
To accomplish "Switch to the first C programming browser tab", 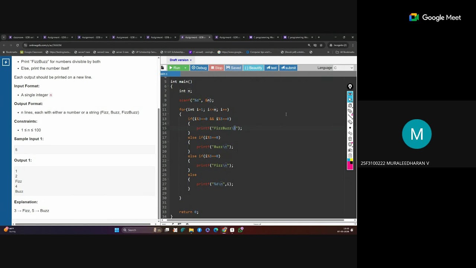I will click(264, 37).
